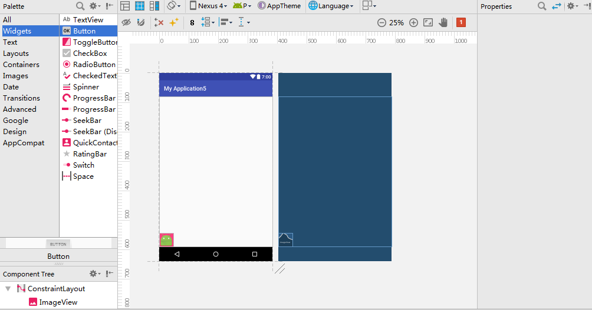The height and width of the screenshot is (310, 592).
Task: Select the Advanced palette category
Action: (29, 109)
